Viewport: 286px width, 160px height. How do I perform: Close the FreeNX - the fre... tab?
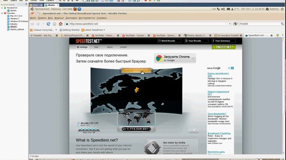tap(57, 36)
